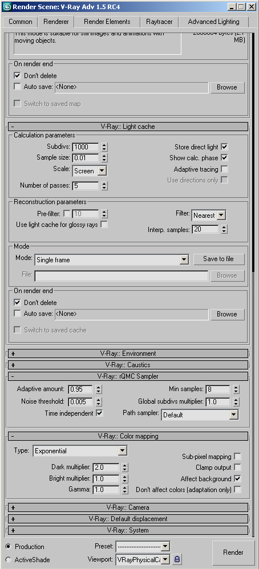Click the viewport lock icon
The image size is (259, 569).
coord(176,559)
